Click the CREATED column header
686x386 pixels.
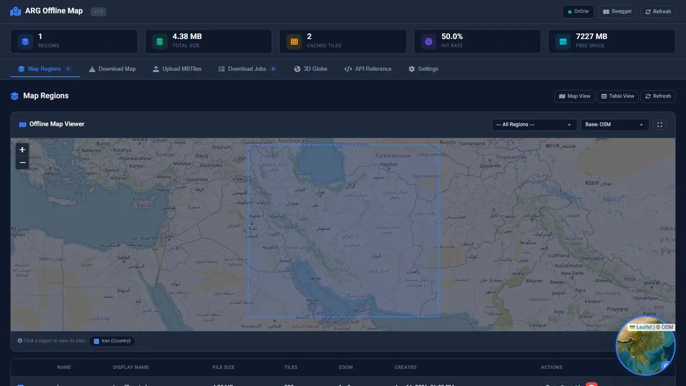[x=406, y=367]
